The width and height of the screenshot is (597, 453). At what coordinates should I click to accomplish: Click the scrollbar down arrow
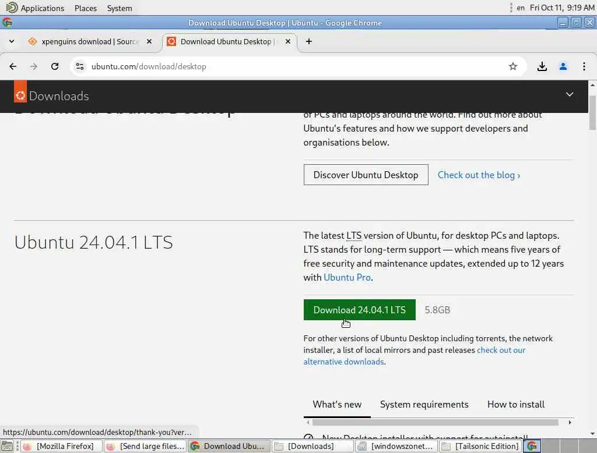coord(592,434)
